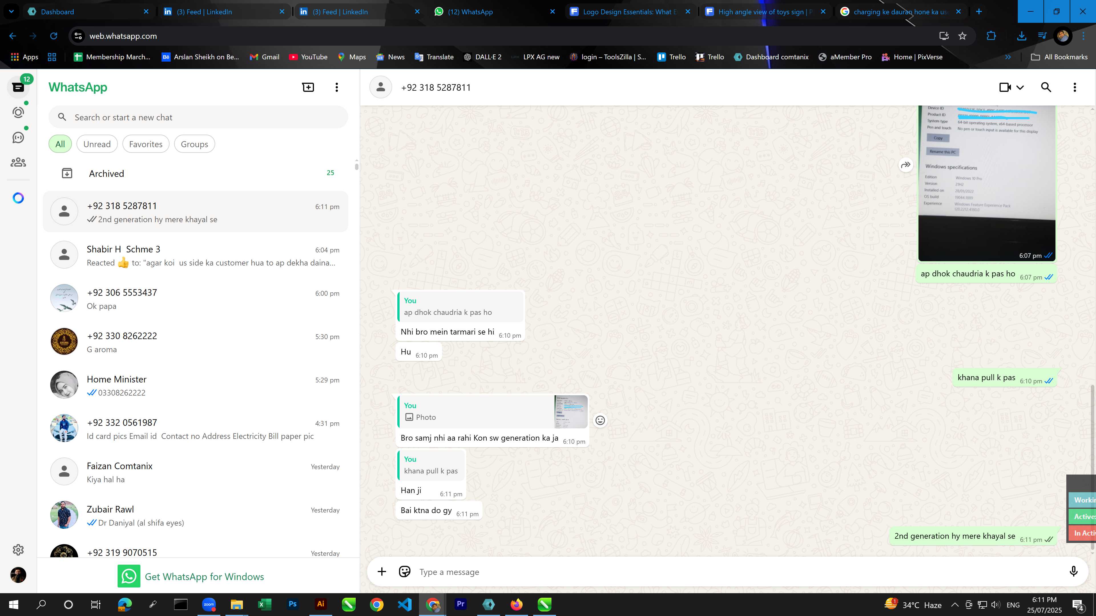Click the quoted Photo reply thumbnail

[x=571, y=412]
